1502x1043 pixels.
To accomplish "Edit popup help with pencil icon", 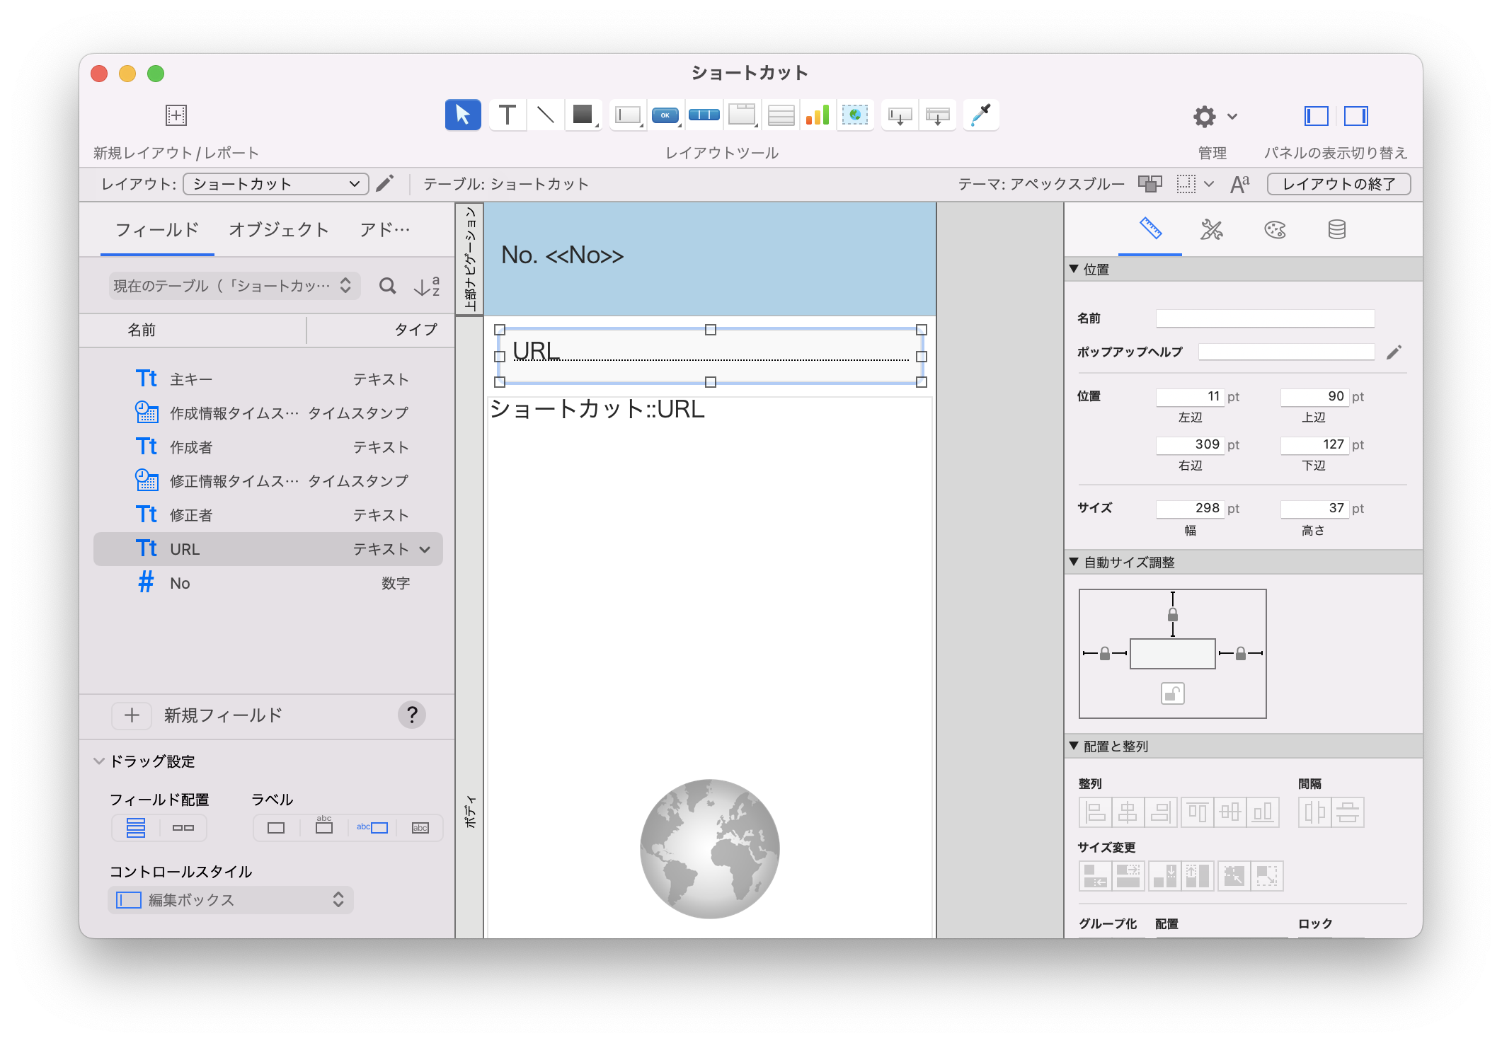I will 1394,352.
